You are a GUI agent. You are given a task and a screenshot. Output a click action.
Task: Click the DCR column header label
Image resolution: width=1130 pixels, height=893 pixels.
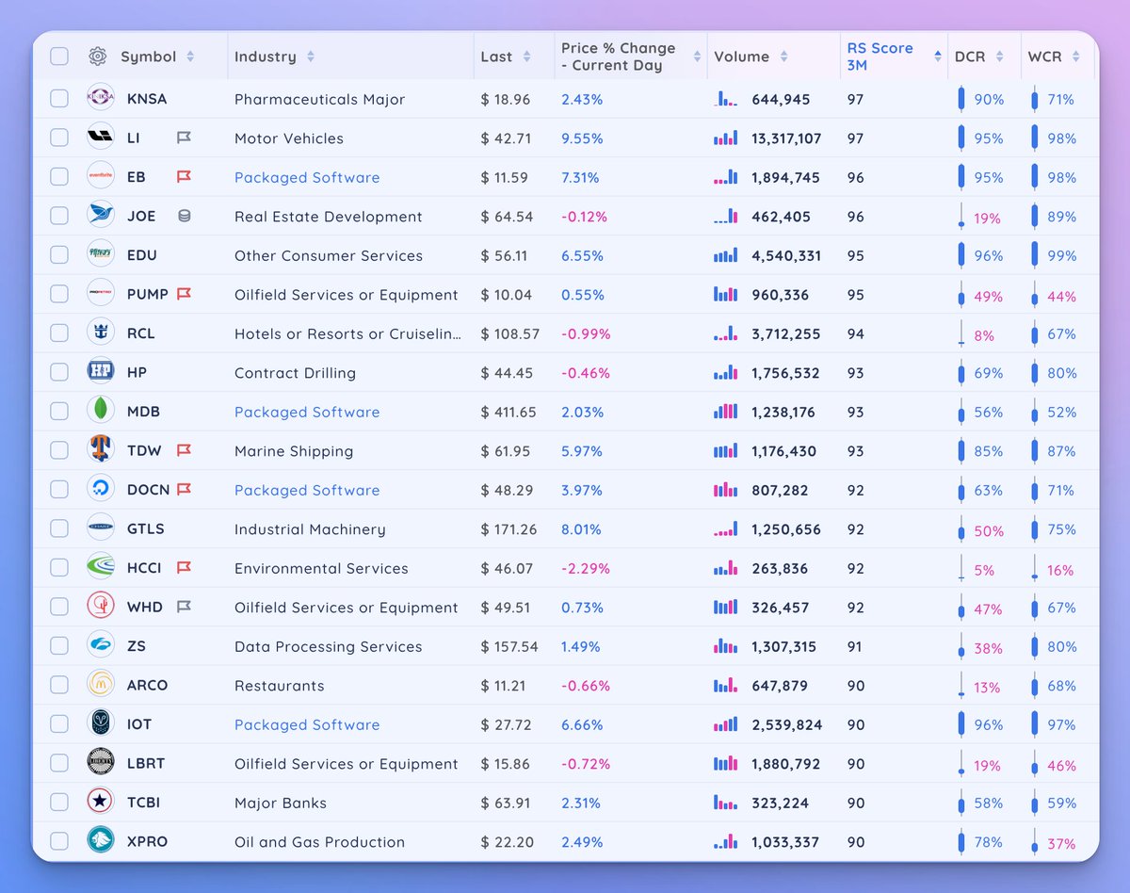click(970, 57)
